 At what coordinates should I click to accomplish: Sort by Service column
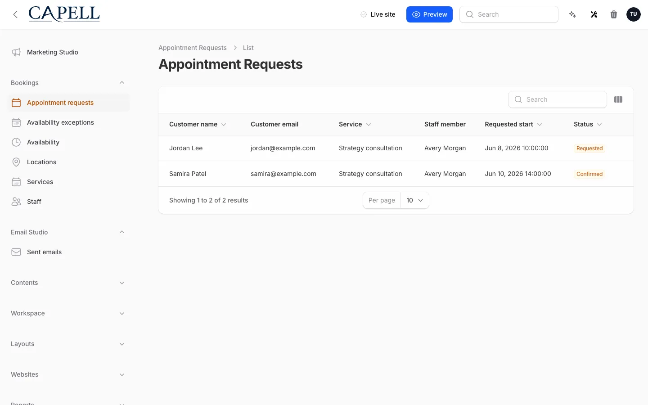tap(355, 124)
